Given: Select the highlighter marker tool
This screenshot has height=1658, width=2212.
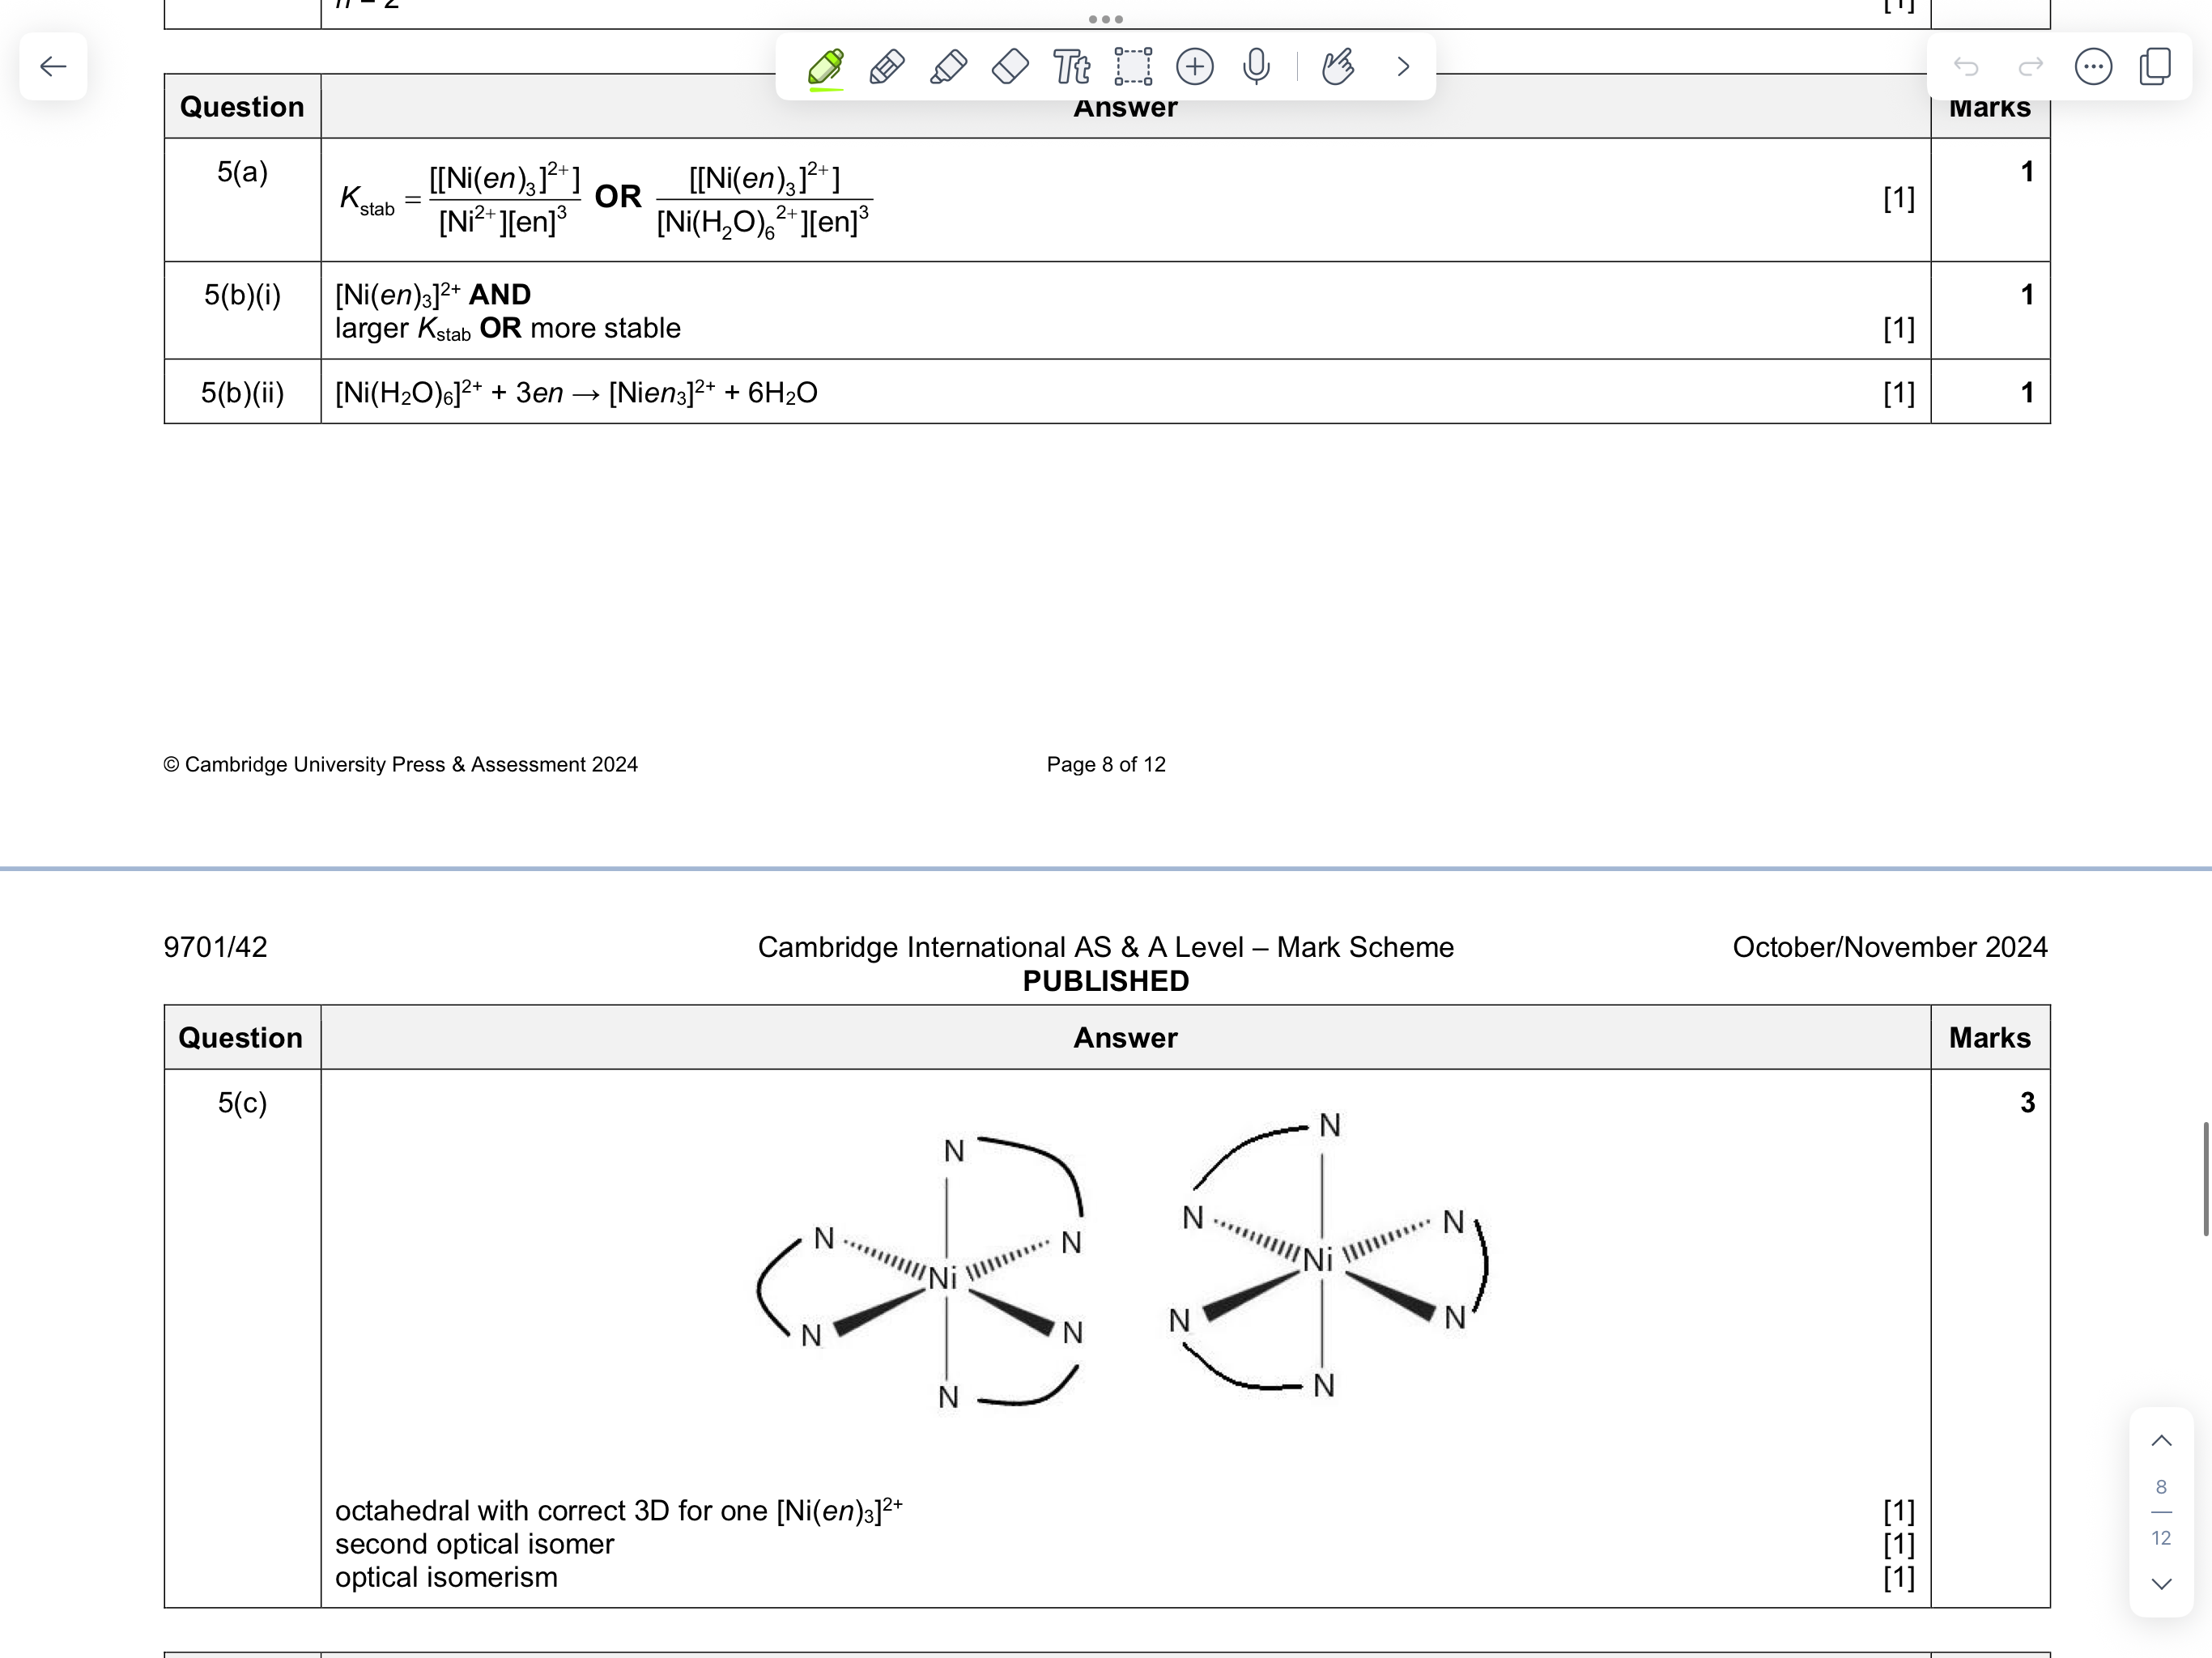Looking at the screenshot, I should coord(948,67).
